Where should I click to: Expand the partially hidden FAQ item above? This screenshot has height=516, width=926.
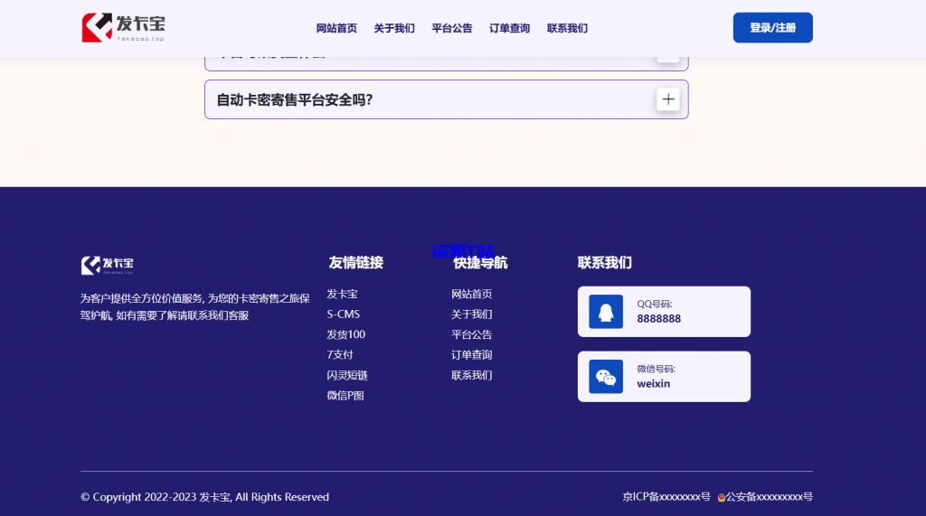pyautogui.click(x=668, y=59)
